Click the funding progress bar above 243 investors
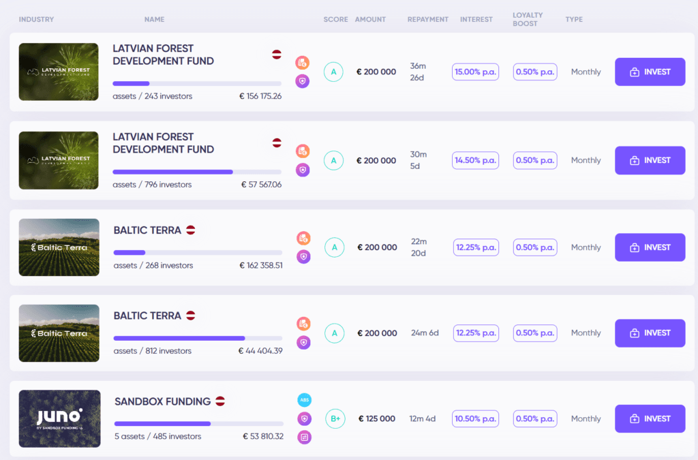Screen dimensions: 698x460 [197, 84]
